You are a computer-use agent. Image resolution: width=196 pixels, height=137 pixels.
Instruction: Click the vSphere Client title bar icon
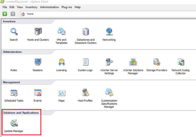[2, 2]
